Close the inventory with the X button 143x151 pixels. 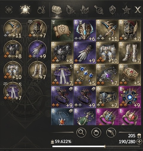(138, 10)
